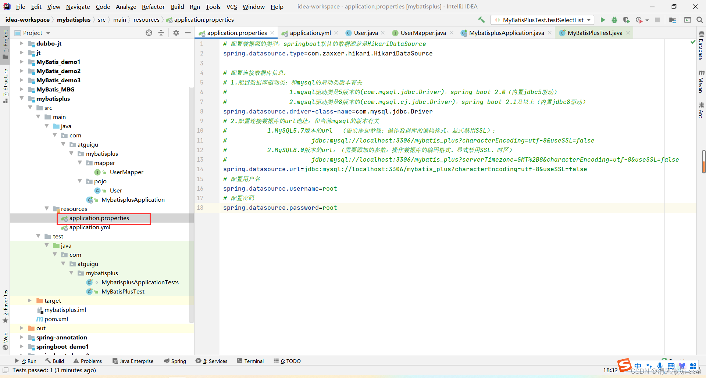The image size is (706, 378).
Task: Switch to the UserMapper.java tab
Action: pyautogui.click(x=423, y=33)
